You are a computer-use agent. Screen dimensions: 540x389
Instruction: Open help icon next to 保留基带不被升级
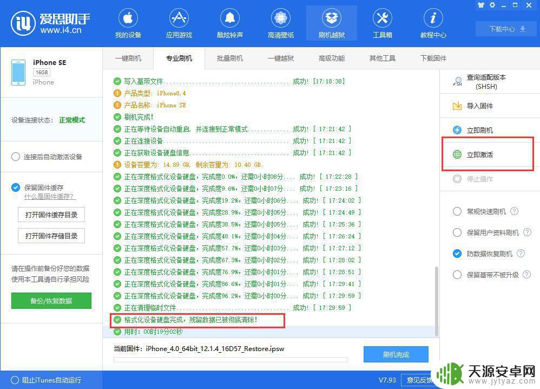tap(527, 275)
